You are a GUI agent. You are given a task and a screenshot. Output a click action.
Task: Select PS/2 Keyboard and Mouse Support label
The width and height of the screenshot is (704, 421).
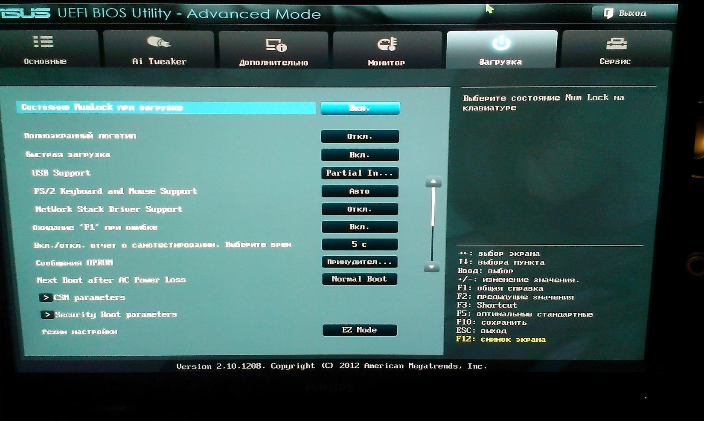pos(116,191)
